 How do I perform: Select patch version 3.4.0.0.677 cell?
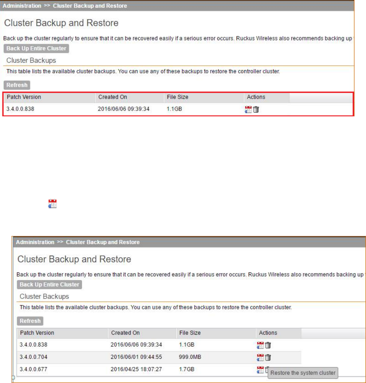tap(34, 369)
